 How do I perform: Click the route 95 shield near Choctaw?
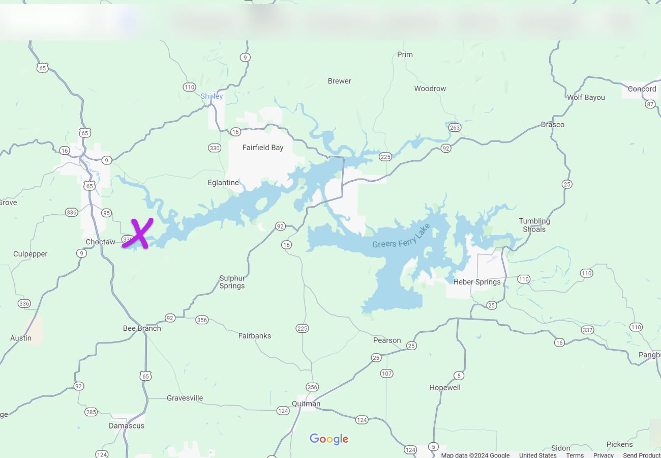point(106,213)
